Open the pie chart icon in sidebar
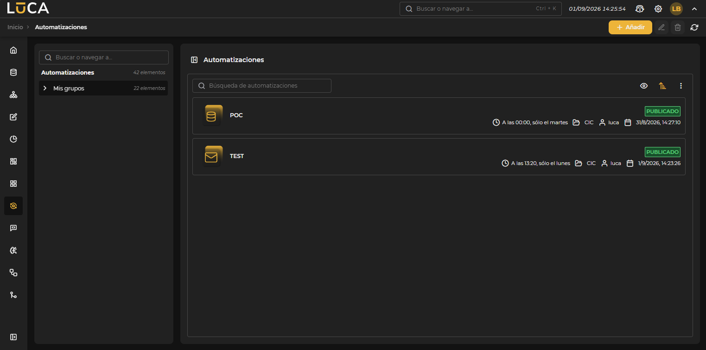The image size is (706, 350). point(13,139)
